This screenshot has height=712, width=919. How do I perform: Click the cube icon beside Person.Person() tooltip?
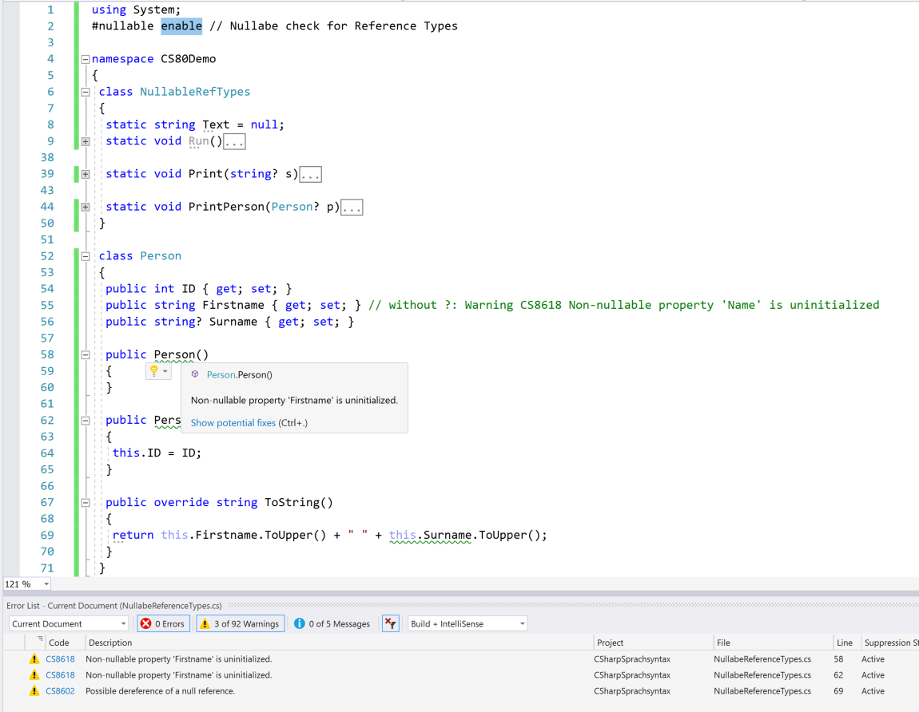pos(195,374)
